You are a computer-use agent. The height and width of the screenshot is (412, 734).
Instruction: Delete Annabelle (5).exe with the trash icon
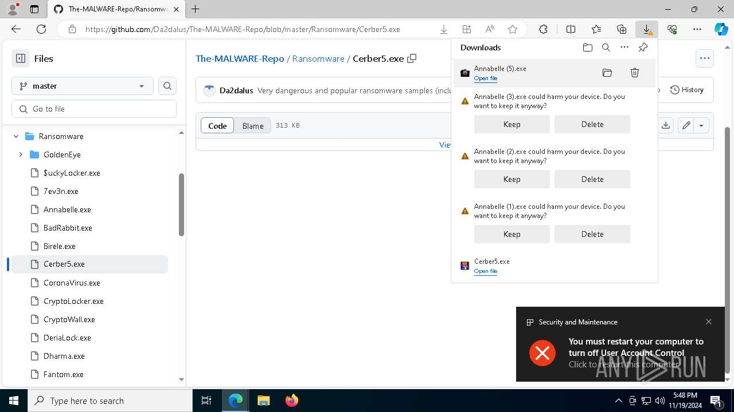pyautogui.click(x=635, y=73)
